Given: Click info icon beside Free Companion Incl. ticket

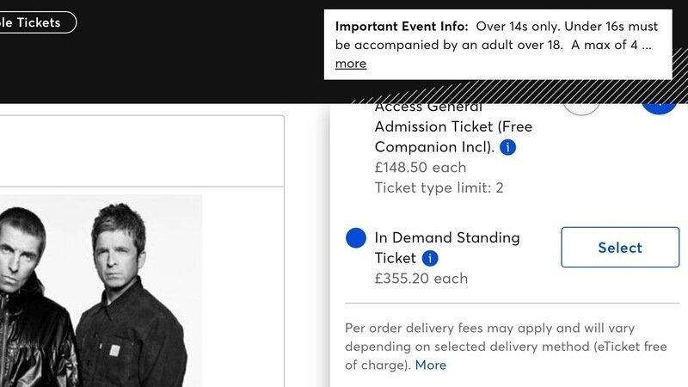Looking at the screenshot, I should [x=508, y=147].
